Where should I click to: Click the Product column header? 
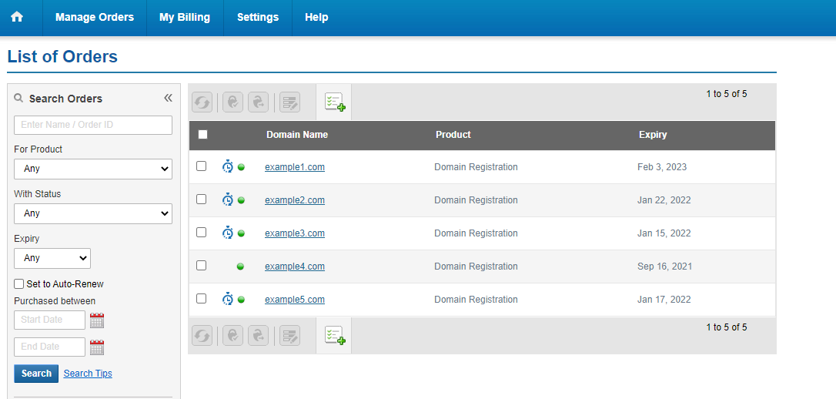pos(453,135)
